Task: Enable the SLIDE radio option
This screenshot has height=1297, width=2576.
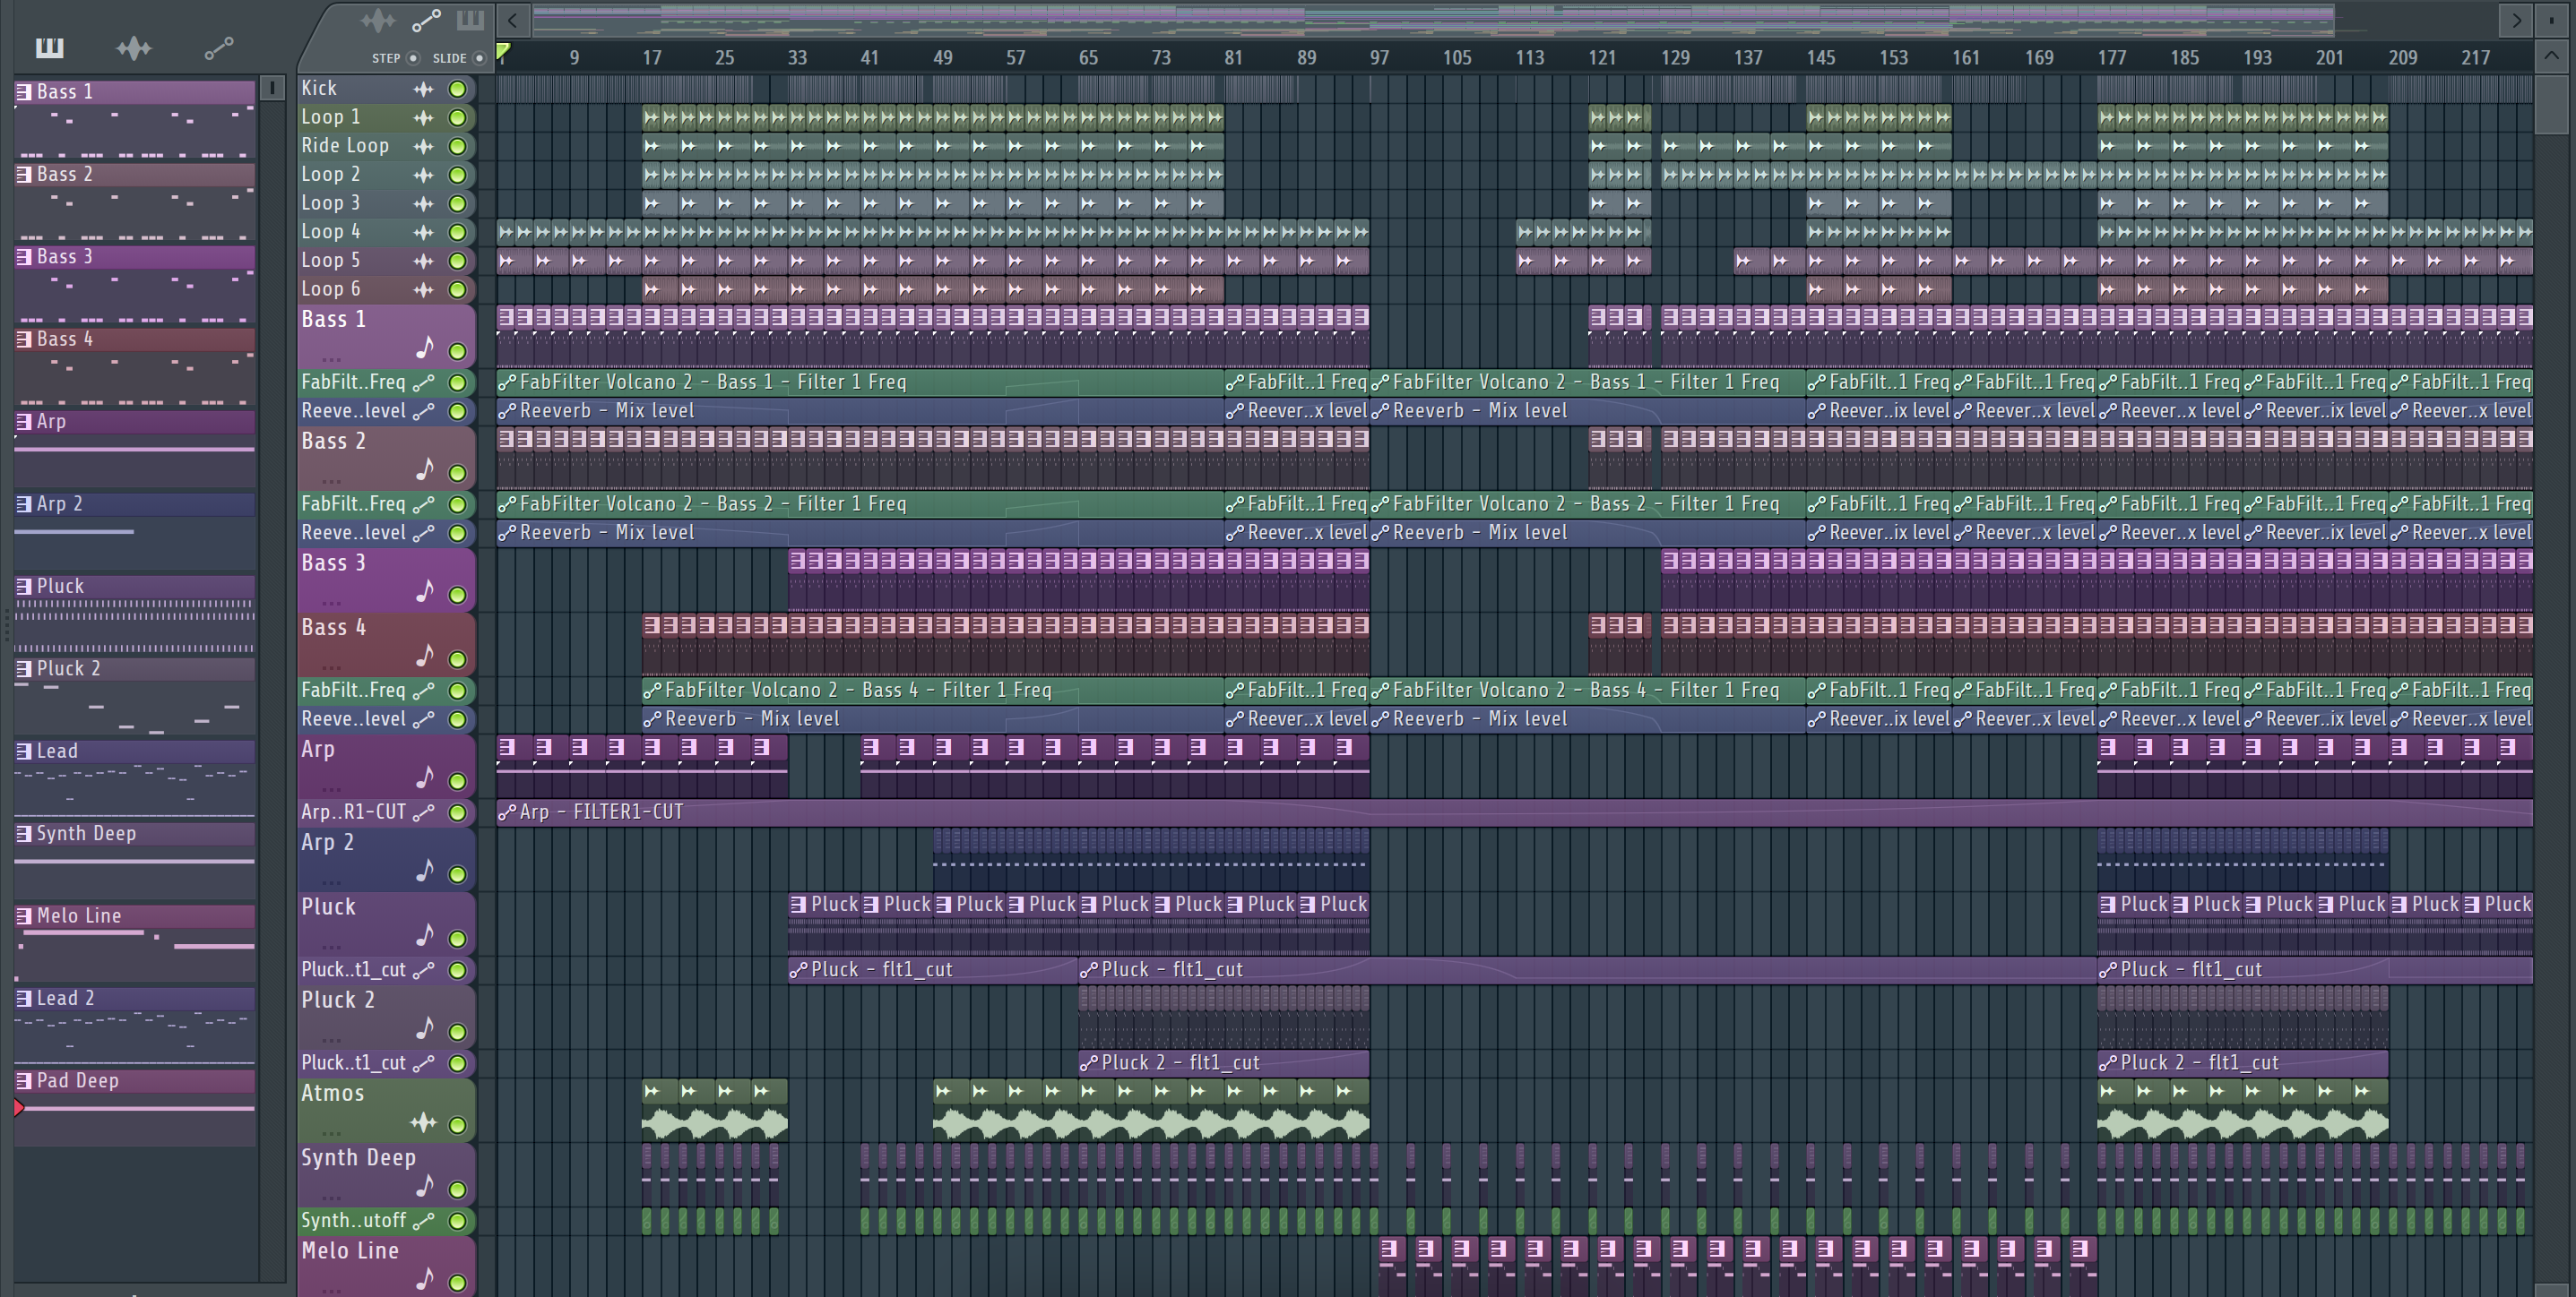Action: pyautogui.click(x=479, y=58)
